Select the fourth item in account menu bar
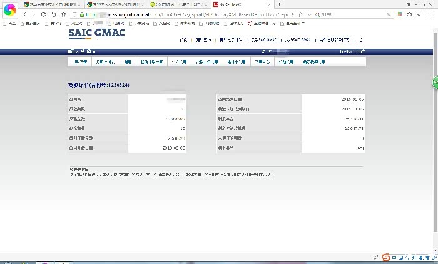 151,62
